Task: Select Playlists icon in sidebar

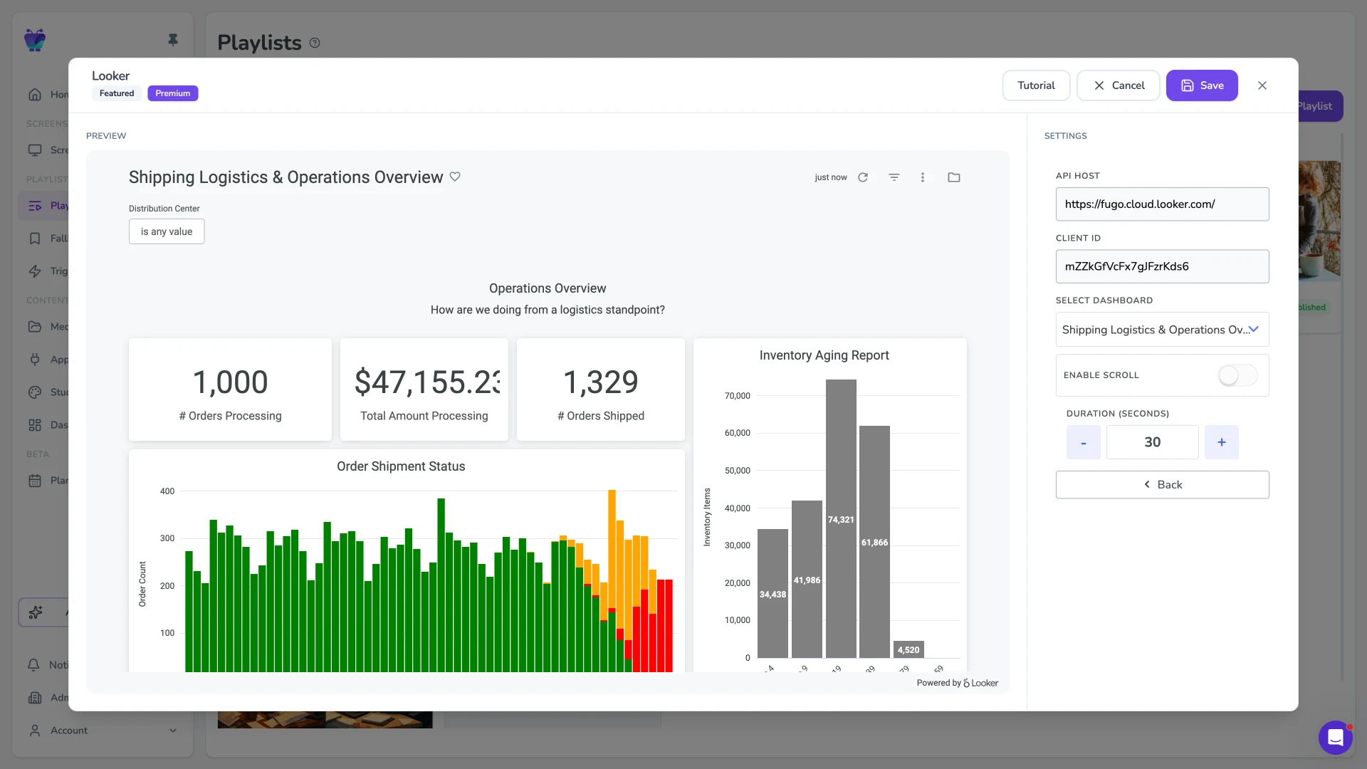Action: click(35, 206)
